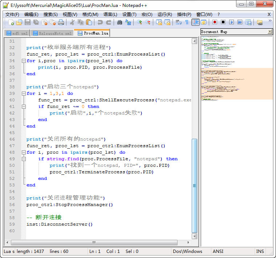Open the 设置(T) menu
Viewport: 276px width, 258px height.
[x=129, y=15]
